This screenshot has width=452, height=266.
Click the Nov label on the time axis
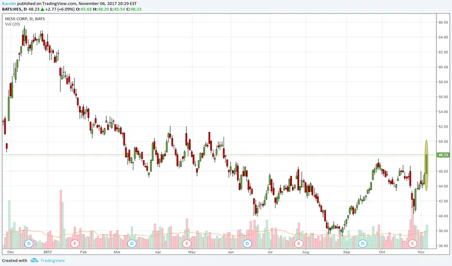click(x=421, y=252)
